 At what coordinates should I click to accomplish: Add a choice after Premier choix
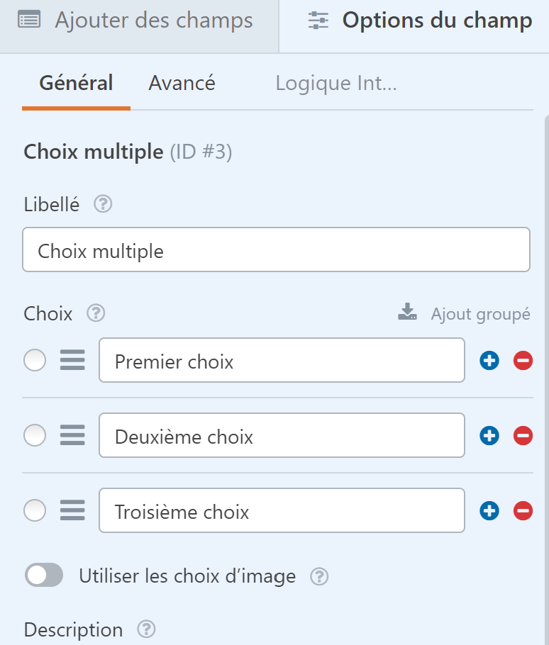[x=489, y=361]
